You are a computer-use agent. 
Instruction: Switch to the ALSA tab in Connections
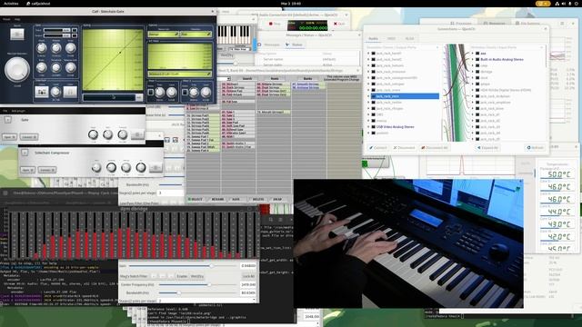point(409,38)
